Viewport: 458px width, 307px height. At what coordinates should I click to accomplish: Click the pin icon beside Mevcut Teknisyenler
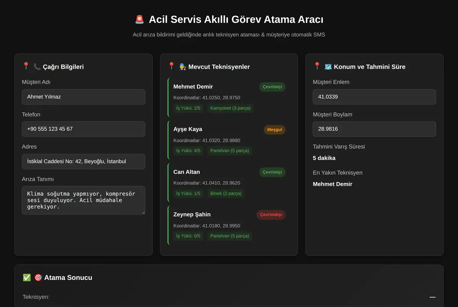coord(171,66)
